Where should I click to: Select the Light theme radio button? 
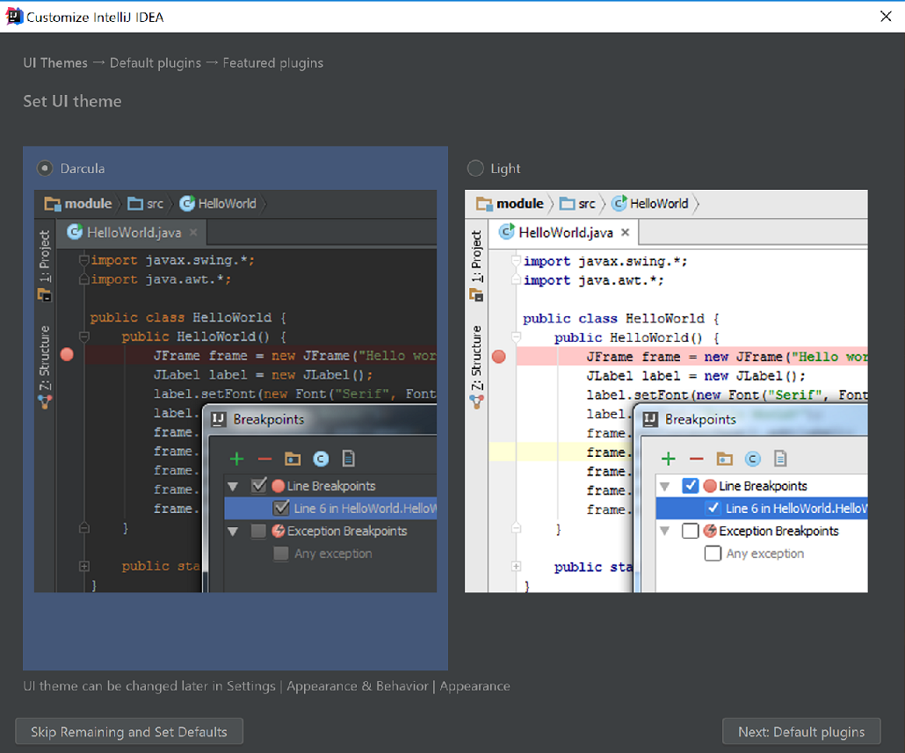tap(475, 168)
